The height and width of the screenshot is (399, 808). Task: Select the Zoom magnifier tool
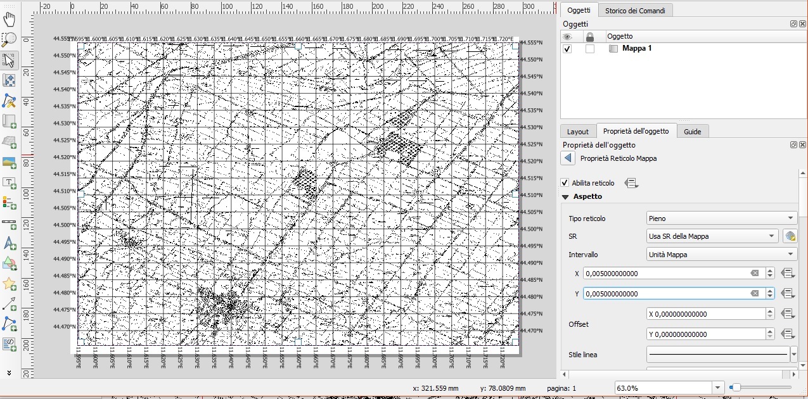point(10,40)
